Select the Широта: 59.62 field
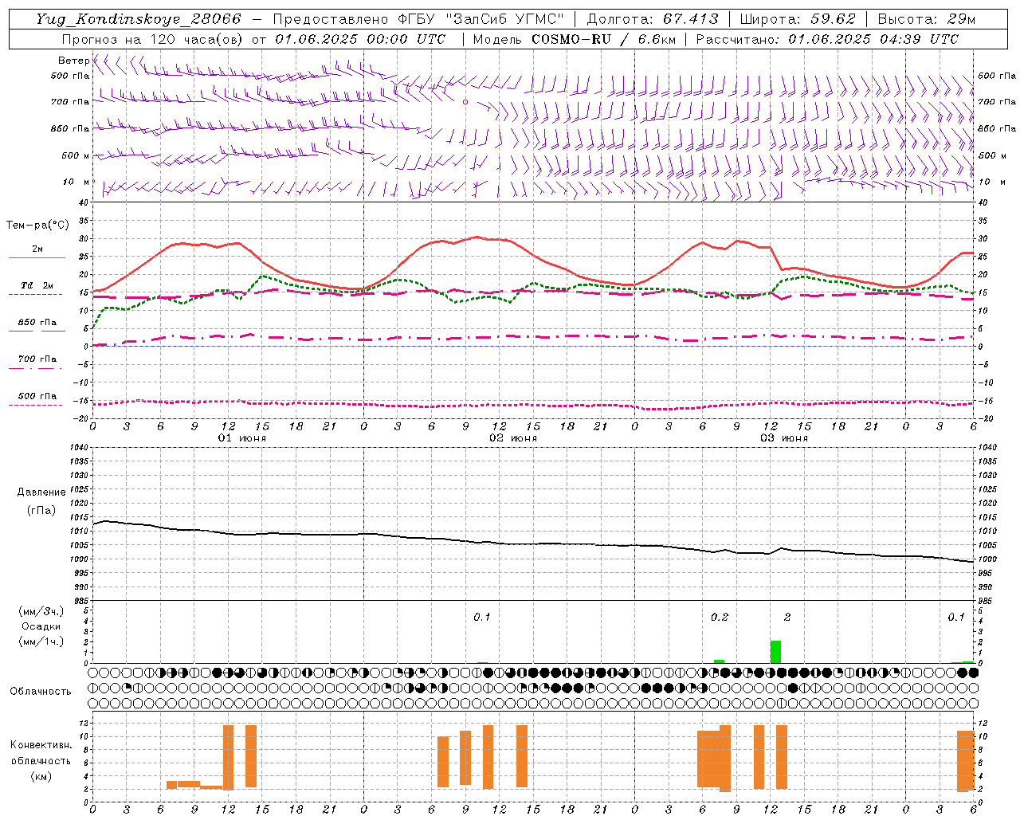Screen dimensions: 1020x816 pyautogui.click(x=798, y=19)
